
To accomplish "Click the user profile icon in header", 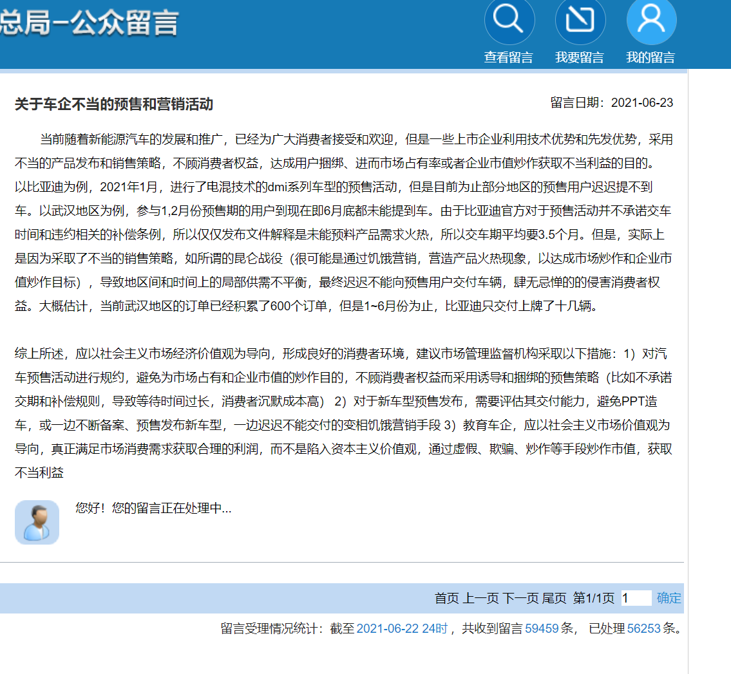I will tap(650, 21).
